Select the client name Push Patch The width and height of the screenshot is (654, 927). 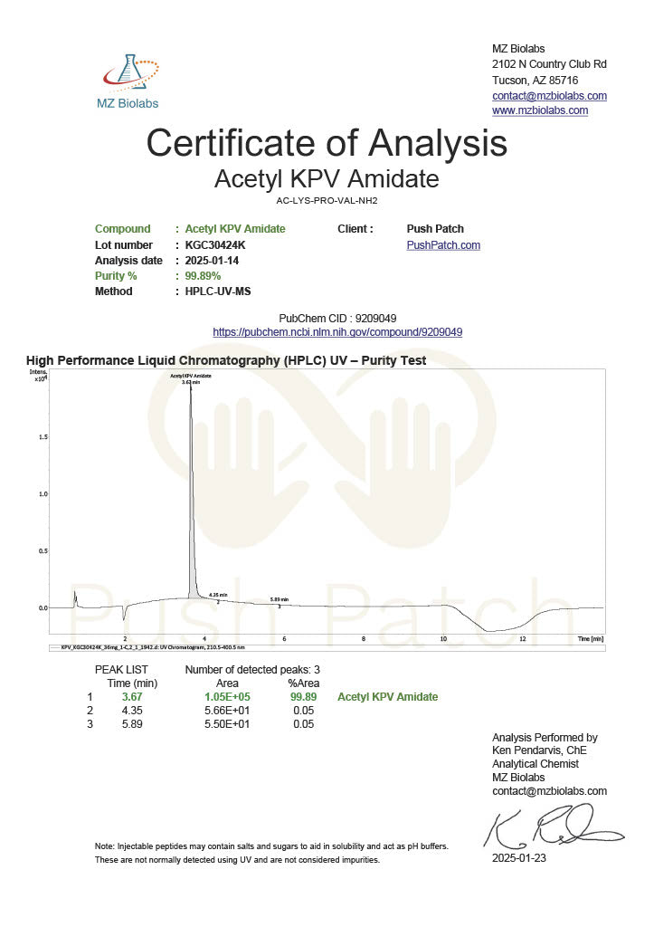[x=435, y=229]
